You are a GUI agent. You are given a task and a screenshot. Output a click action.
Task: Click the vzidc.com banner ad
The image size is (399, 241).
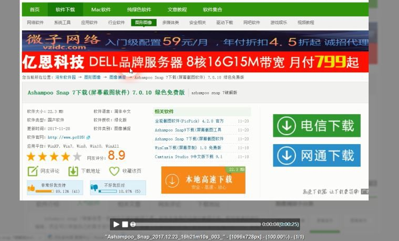(195, 41)
